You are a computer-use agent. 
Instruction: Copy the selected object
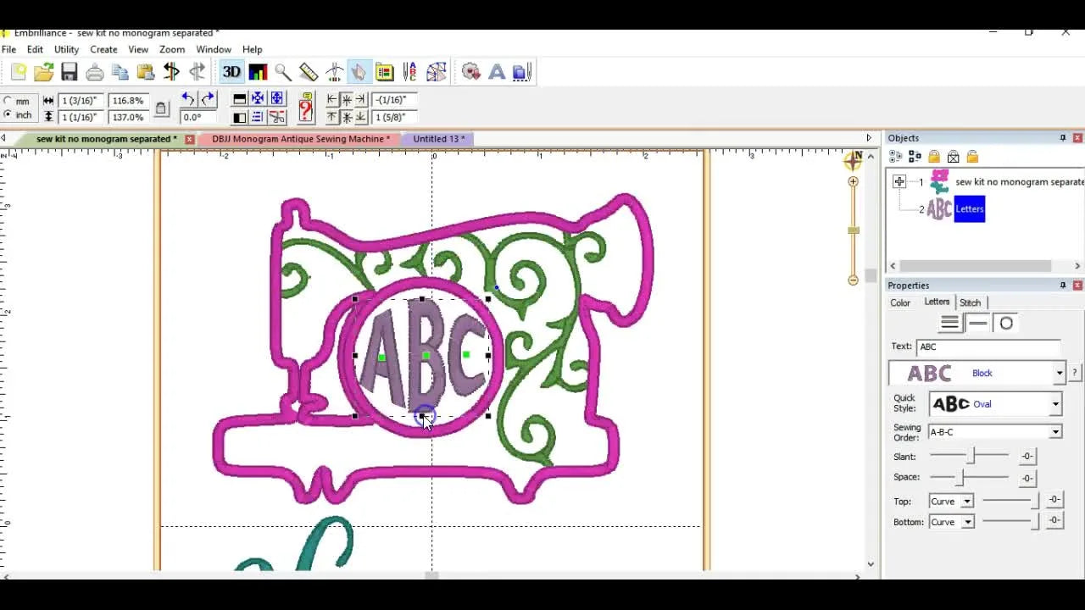[120, 72]
